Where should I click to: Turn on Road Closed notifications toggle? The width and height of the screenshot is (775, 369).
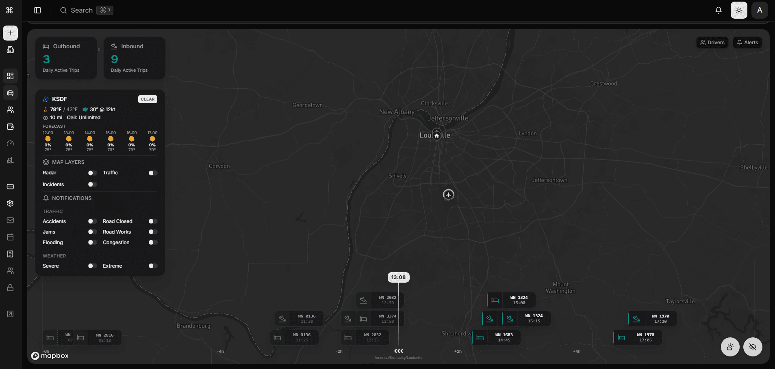[153, 221]
